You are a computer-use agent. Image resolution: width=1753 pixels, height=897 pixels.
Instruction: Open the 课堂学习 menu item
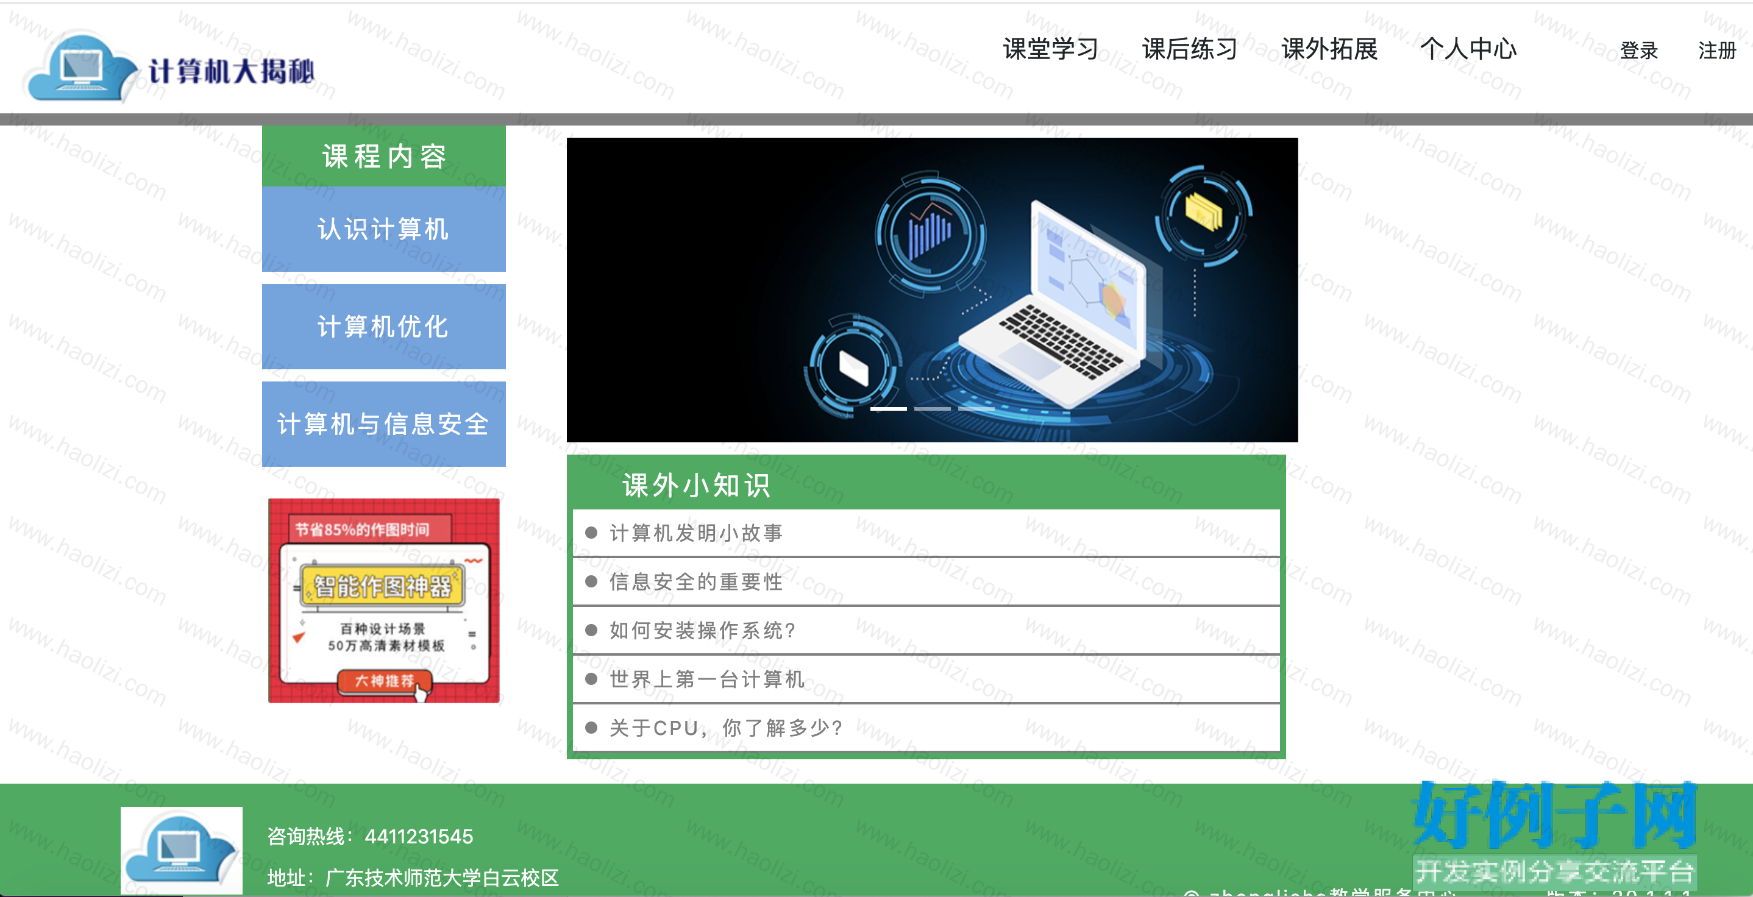point(1051,49)
